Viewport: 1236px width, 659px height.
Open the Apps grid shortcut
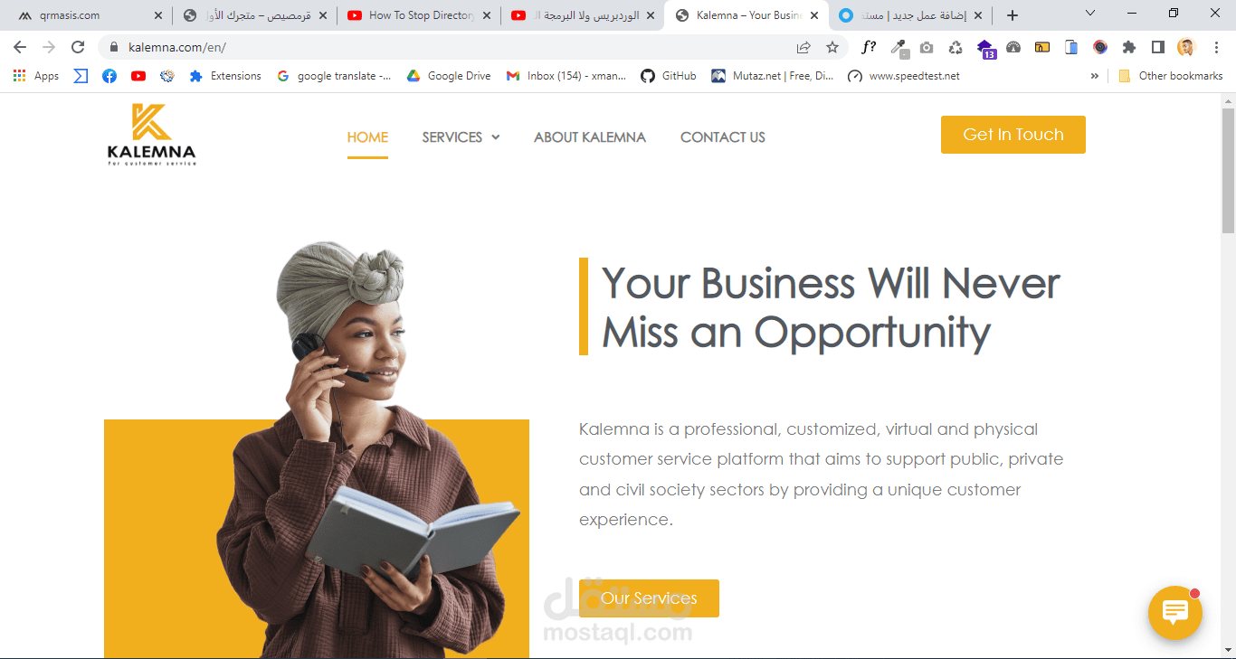[x=36, y=76]
